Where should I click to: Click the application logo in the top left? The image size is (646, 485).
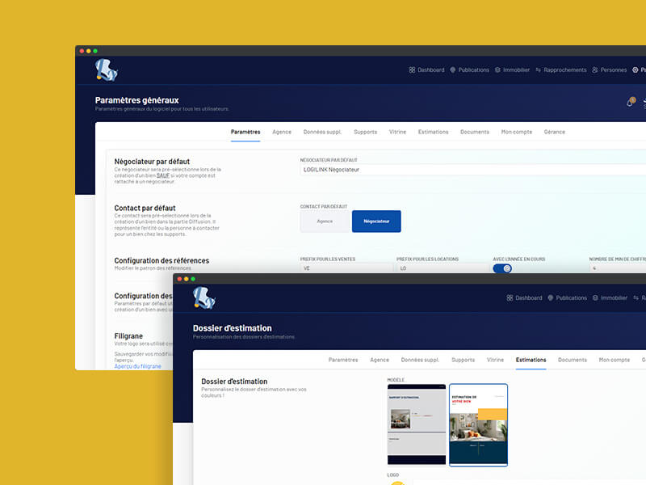[105, 69]
